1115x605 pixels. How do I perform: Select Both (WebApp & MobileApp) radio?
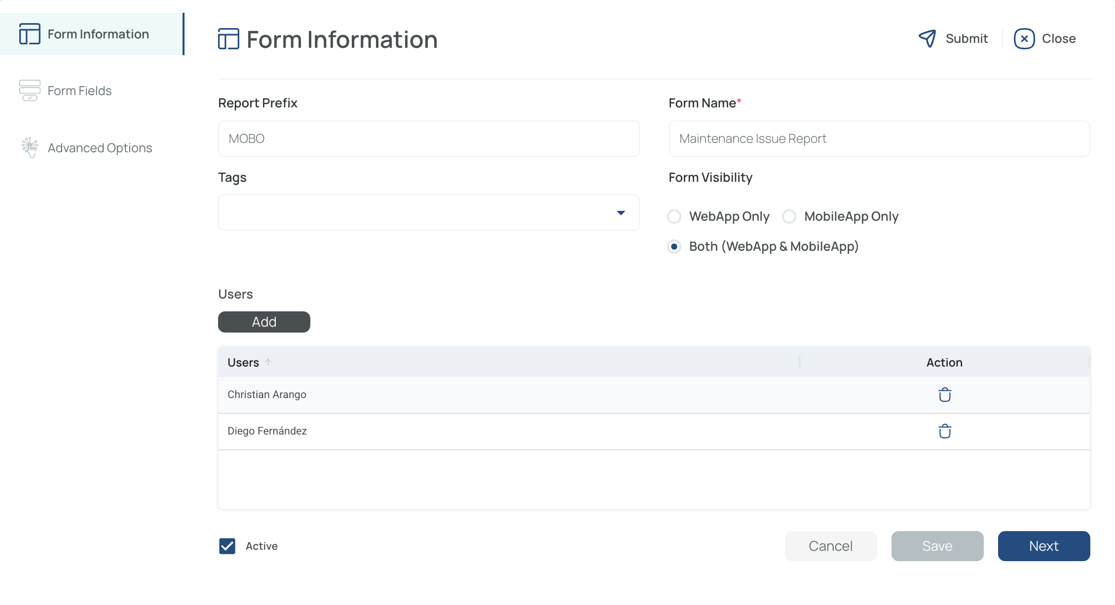click(x=674, y=246)
